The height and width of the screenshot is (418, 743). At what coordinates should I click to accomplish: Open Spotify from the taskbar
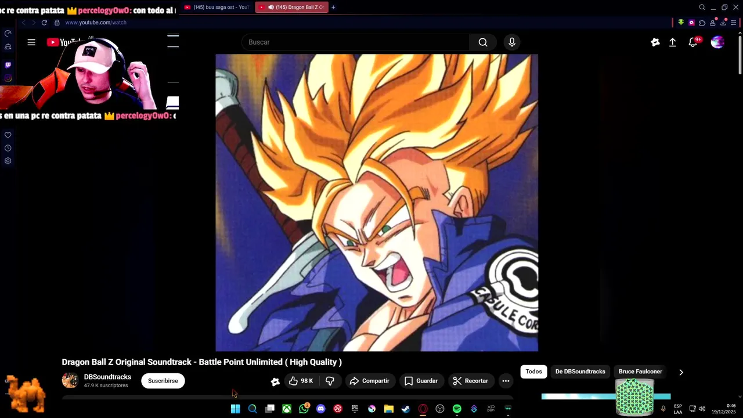coord(457,409)
